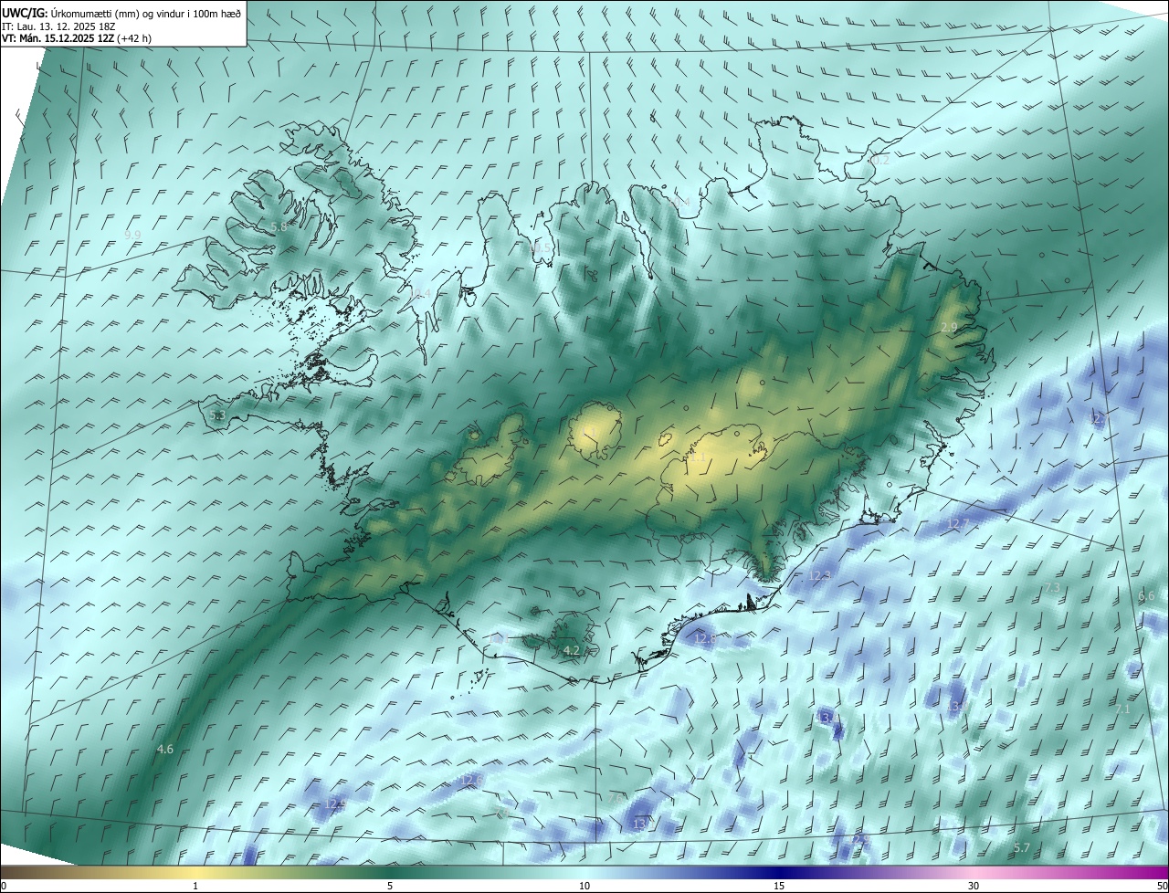Click the 12.7 value off the southeast coast
This screenshot has height=893, width=1169.
point(957,523)
